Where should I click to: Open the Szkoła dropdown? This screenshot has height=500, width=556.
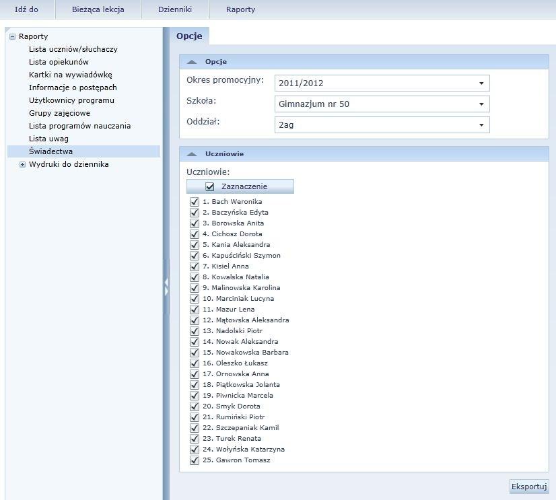tap(382, 104)
